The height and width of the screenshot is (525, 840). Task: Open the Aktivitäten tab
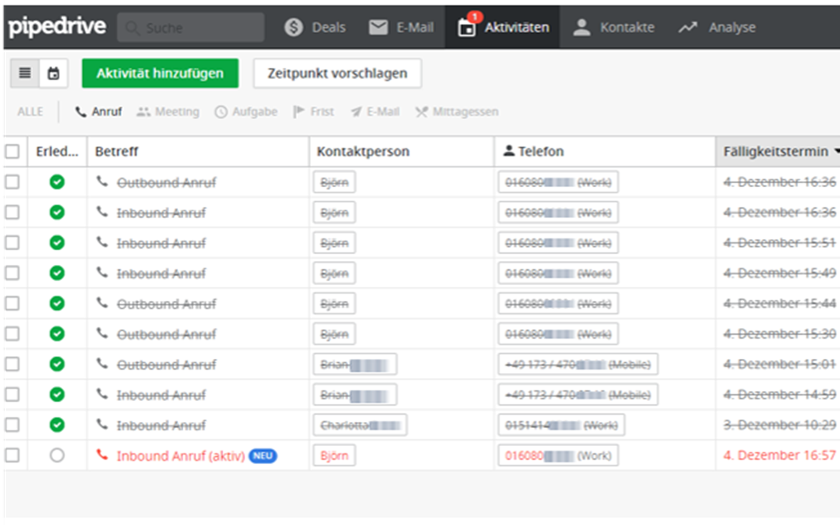pos(502,27)
